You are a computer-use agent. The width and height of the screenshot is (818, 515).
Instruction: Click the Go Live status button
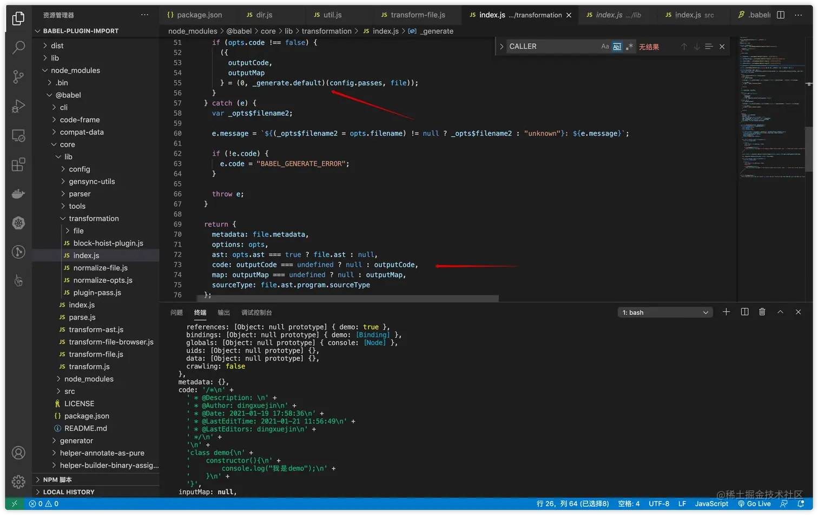click(x=754, y=504)
